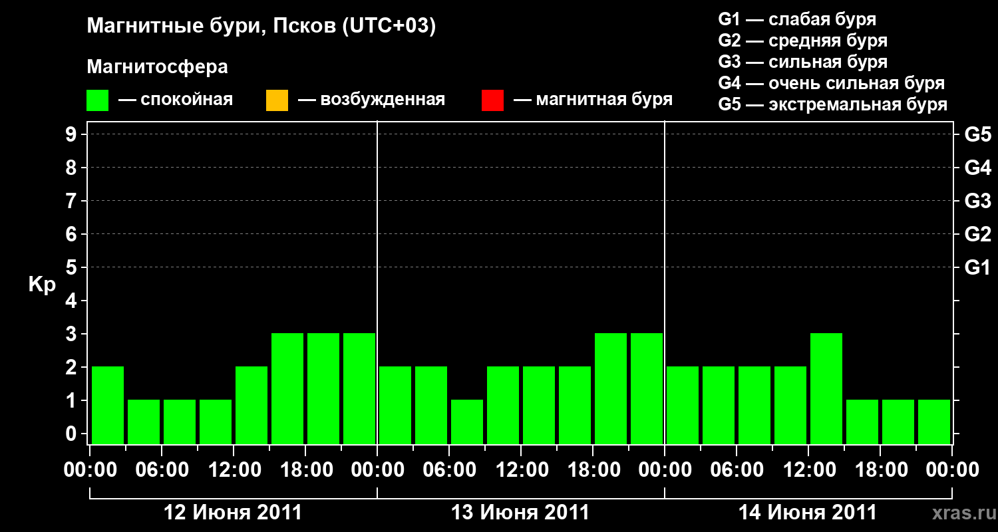Click the 14 June 15:00–18:00 bar
Viewport: 998px width, 532px height.
862,422
